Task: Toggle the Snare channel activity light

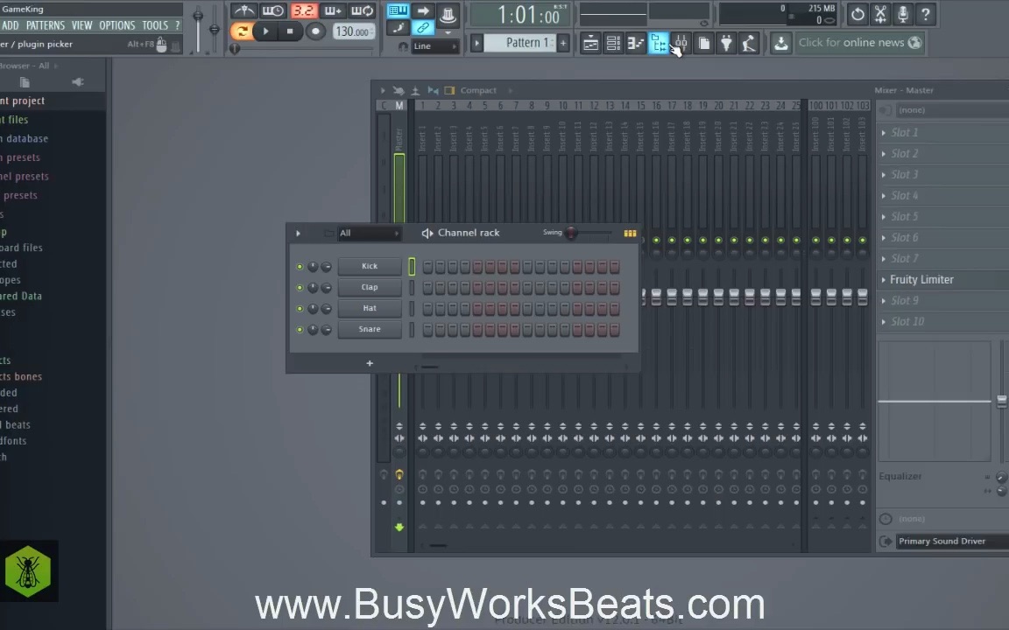Action: tap(300, 329)
